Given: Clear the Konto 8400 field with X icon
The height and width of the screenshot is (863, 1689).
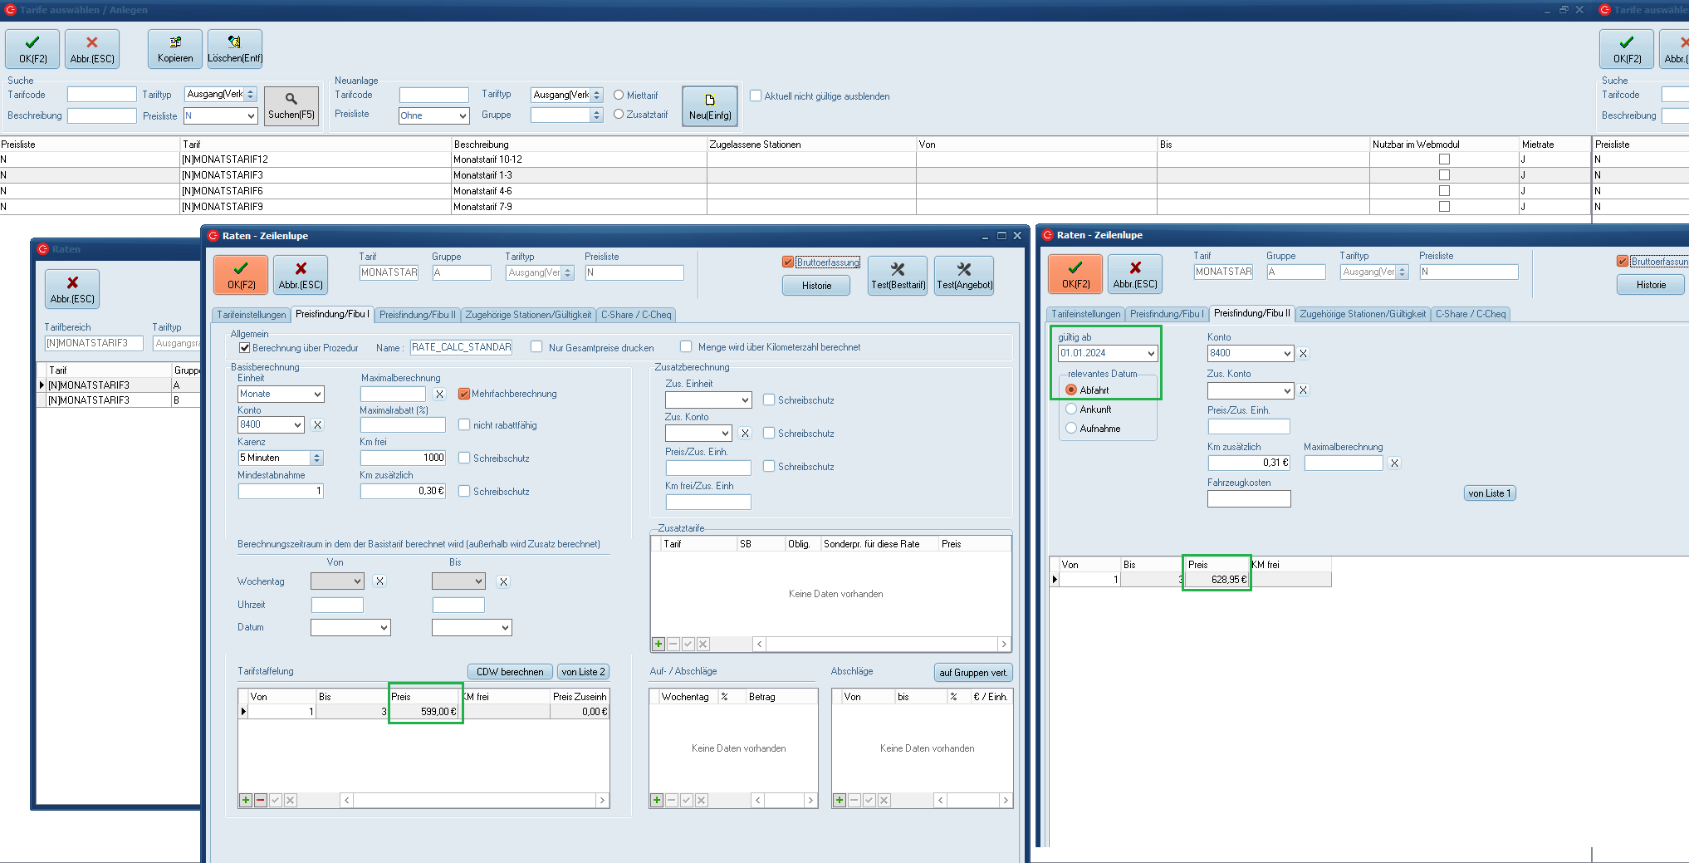Looking at the screenshot, I should tap(317, 425).
